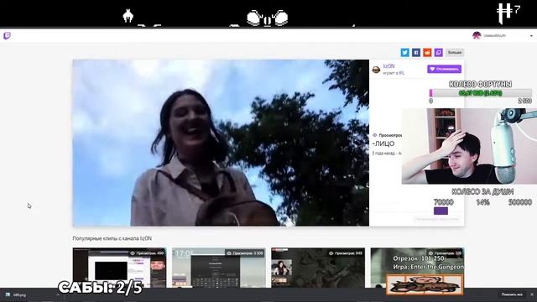Share the clip via Twitter icon
The image size is (537, 302).
click(x=404, y=52)
